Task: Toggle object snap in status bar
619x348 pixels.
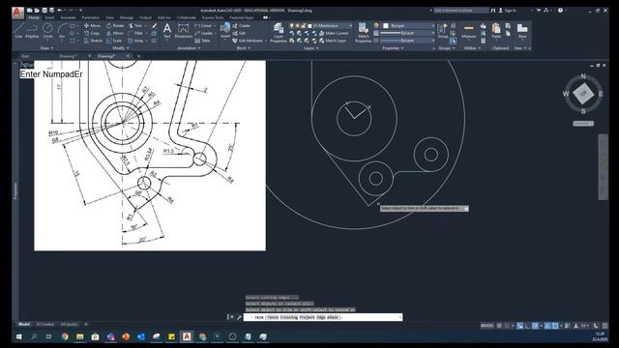Action: (555, 326)
